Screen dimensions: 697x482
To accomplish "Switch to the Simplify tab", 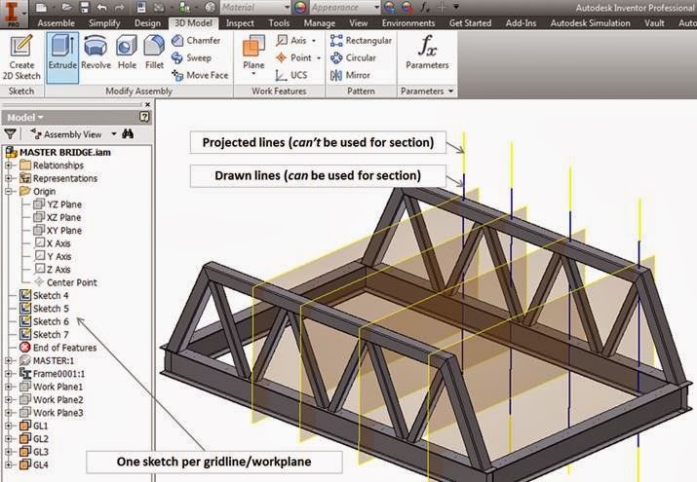I will [104, 23].
